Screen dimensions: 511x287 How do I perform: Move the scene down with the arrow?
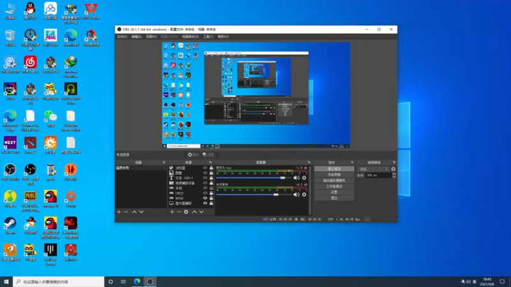(141, 212)
